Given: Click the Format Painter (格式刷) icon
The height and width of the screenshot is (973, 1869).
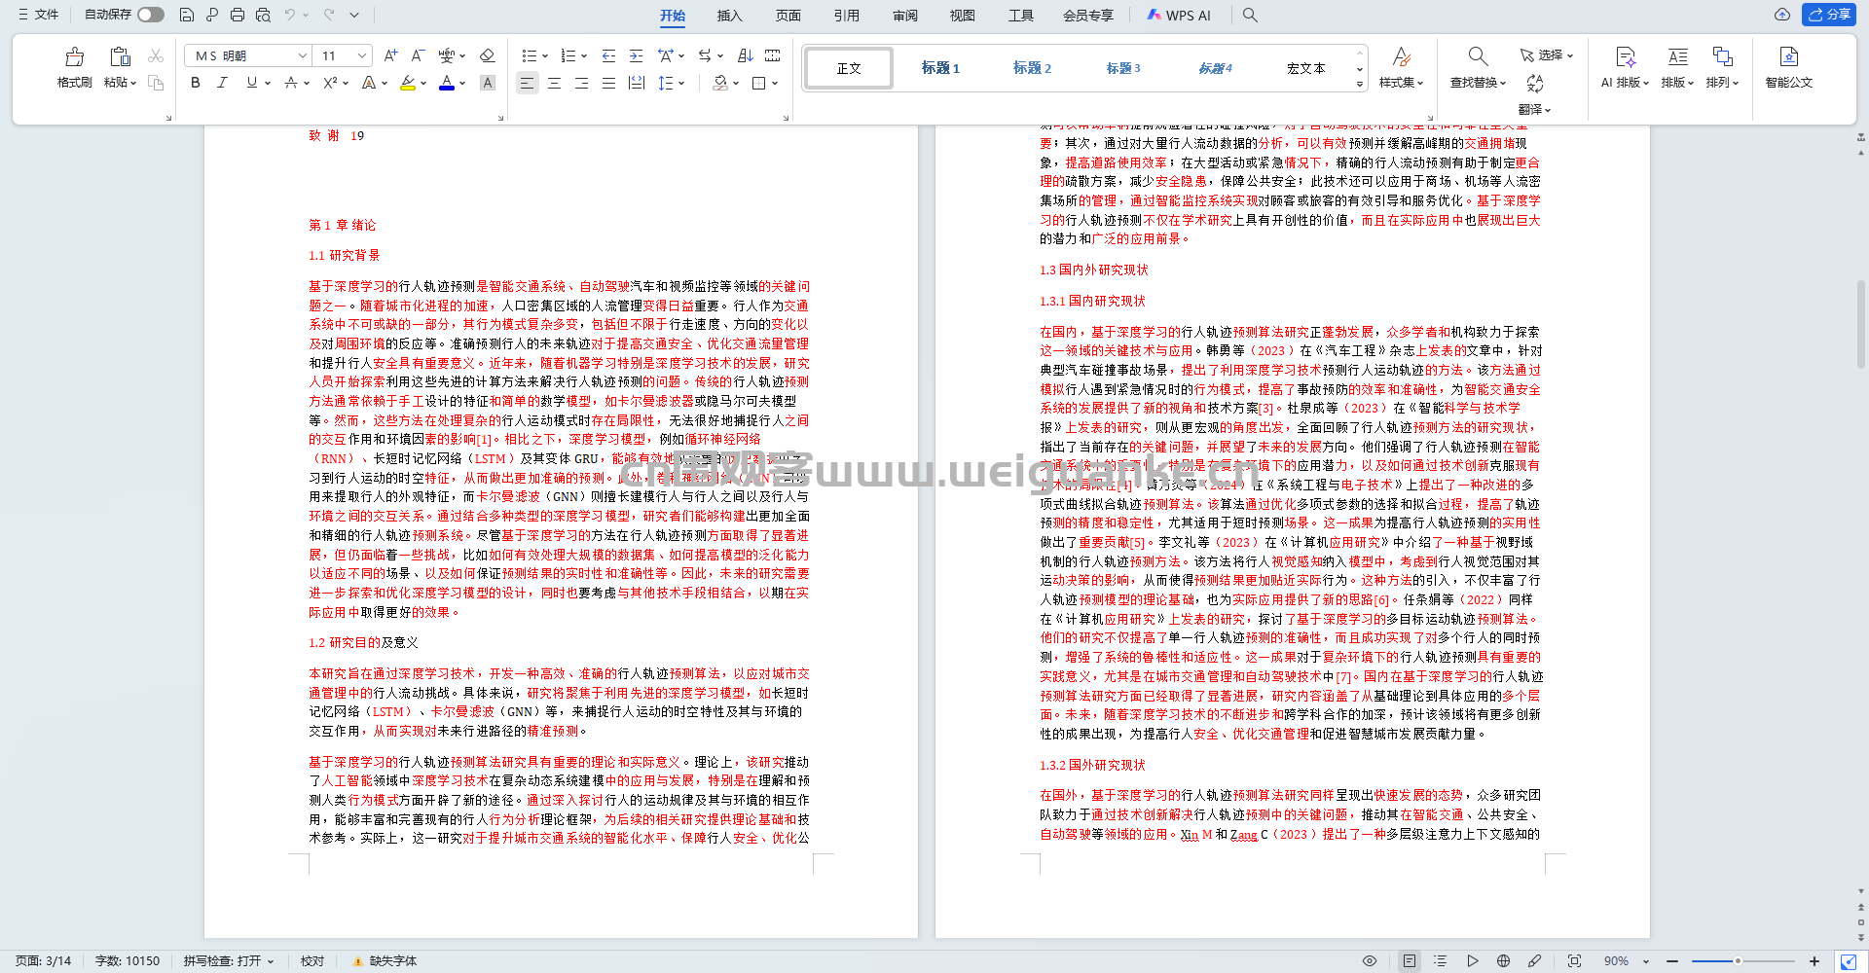Looking at the screenshot, I should [74, 58].
